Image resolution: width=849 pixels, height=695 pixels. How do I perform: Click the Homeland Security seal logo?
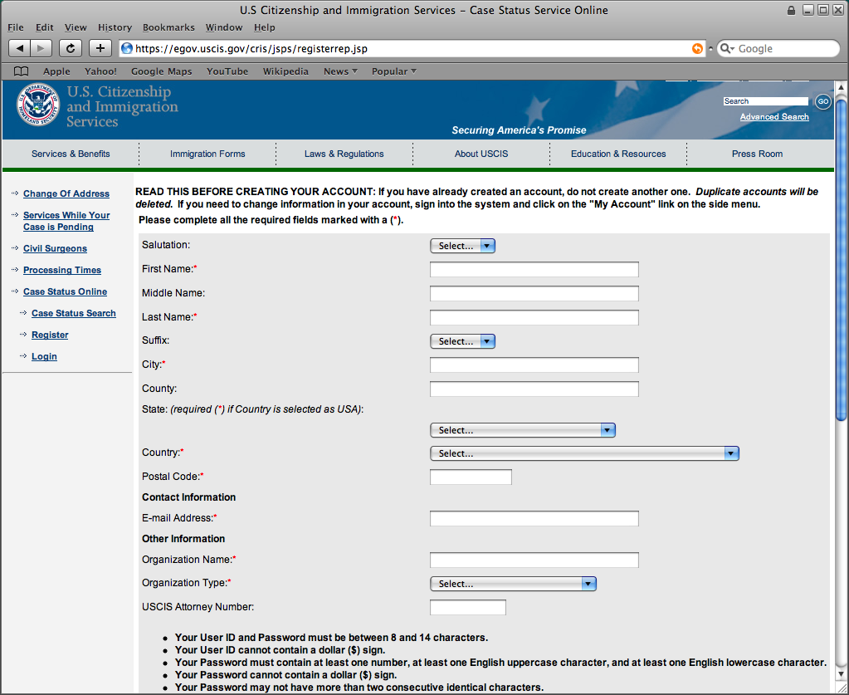click(38, 108)
